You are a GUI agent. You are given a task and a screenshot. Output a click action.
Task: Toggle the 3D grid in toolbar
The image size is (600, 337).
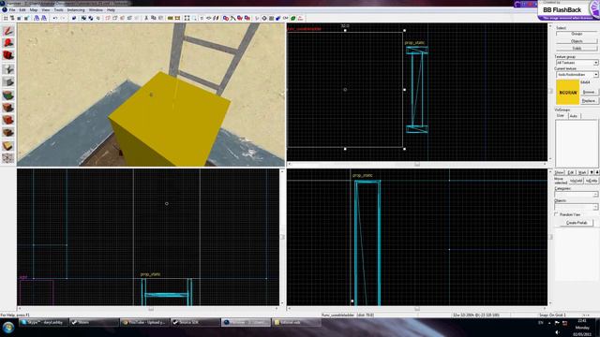[12, 18]
